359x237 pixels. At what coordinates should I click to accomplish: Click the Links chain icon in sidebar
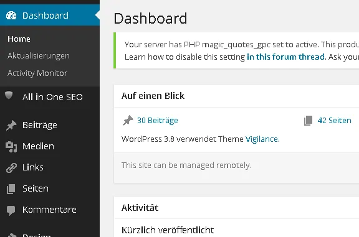[11, 168]
